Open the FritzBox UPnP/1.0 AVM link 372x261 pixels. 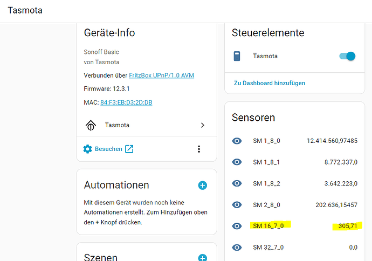pyautogui.click(x=162, y=75)
